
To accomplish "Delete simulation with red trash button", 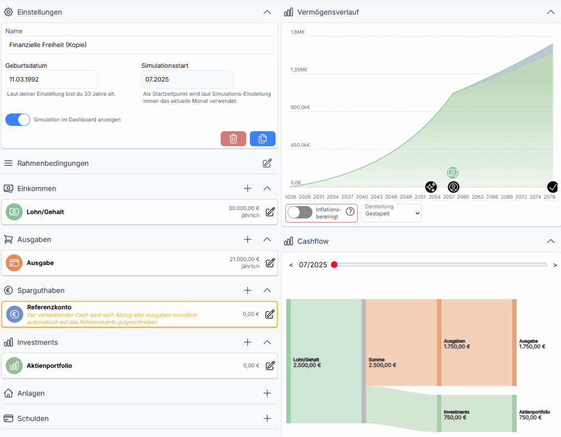I will click(x=233, y=138).
